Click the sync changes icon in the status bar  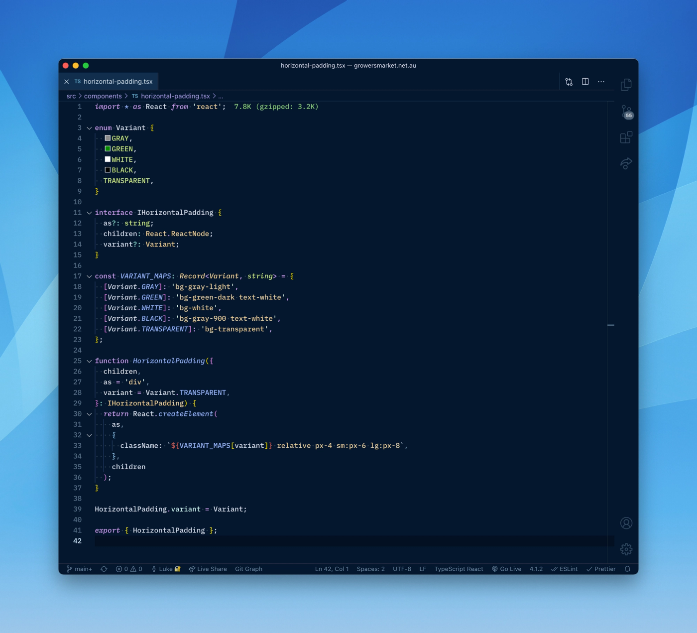coord(104,568)
